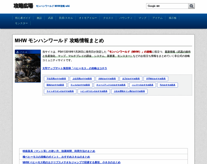Go to クエスト navigation item
Image resolution: width=207 pixels, height=164 pixels.
(x=108, y=18)
